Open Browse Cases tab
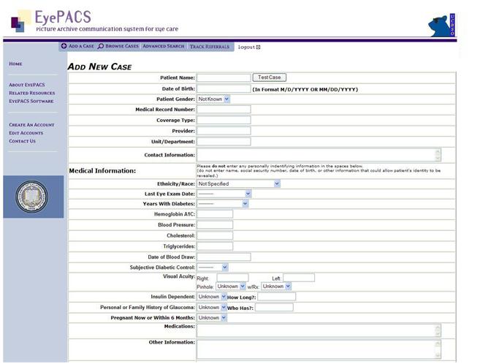499x364 pixels. click(122, 46)
